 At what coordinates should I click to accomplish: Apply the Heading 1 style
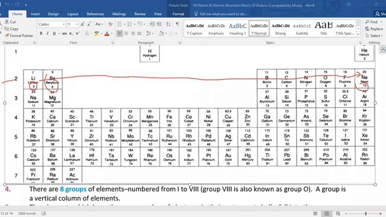(238, 28)
